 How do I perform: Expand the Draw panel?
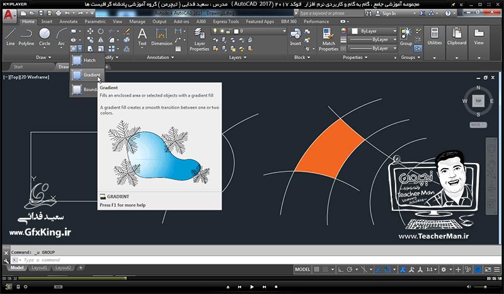tap(43, 57)
